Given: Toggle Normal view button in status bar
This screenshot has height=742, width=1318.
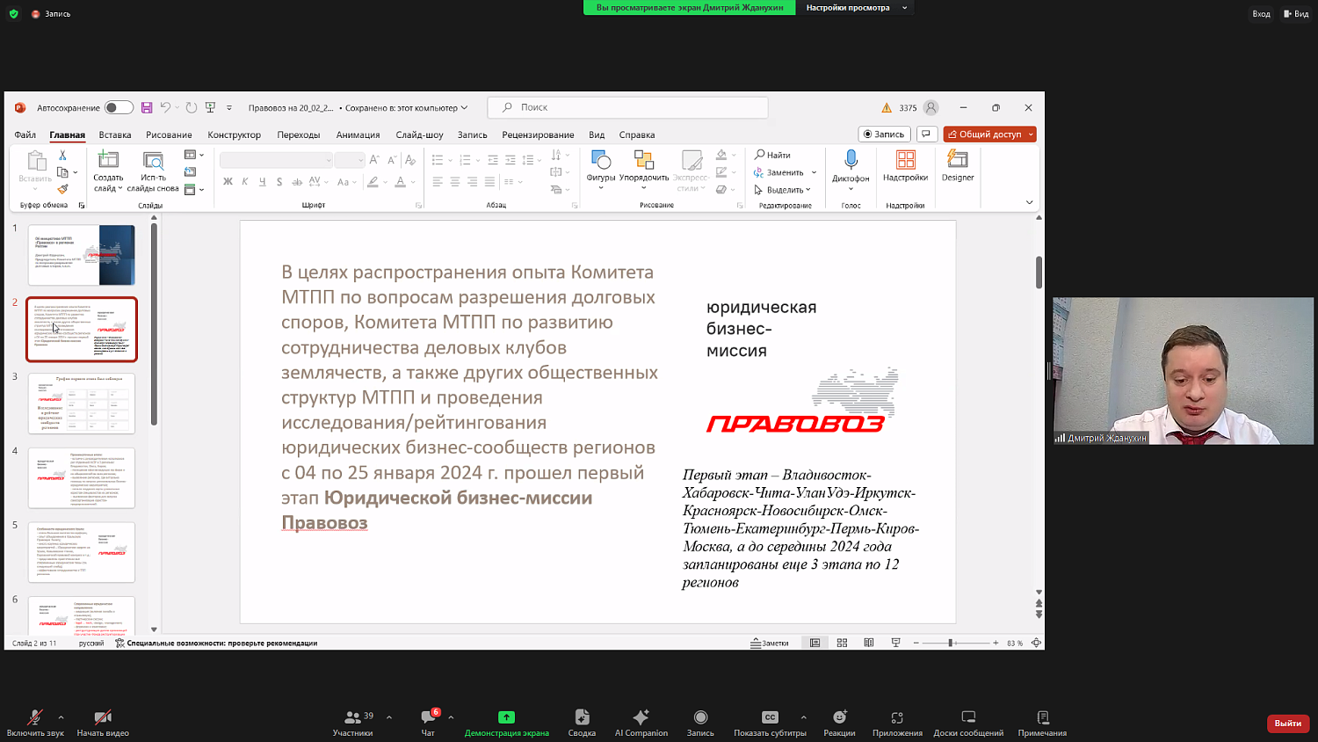Looking at the screenshot, I should pos(815,643).
